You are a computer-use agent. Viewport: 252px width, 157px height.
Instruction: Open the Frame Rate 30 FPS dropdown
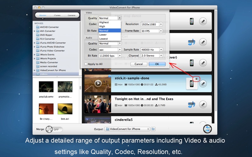pos(152,31)
